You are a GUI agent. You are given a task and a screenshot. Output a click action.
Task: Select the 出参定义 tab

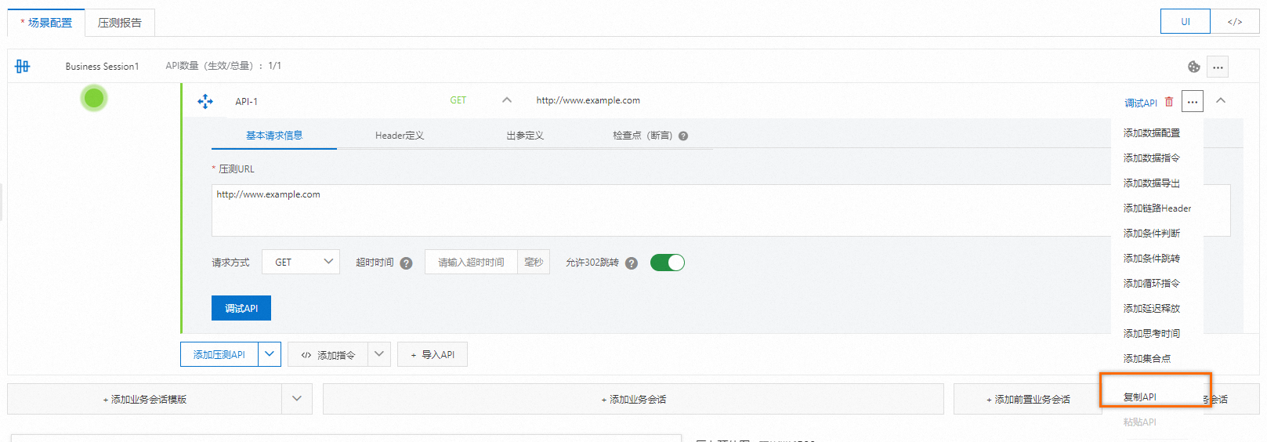525,136
